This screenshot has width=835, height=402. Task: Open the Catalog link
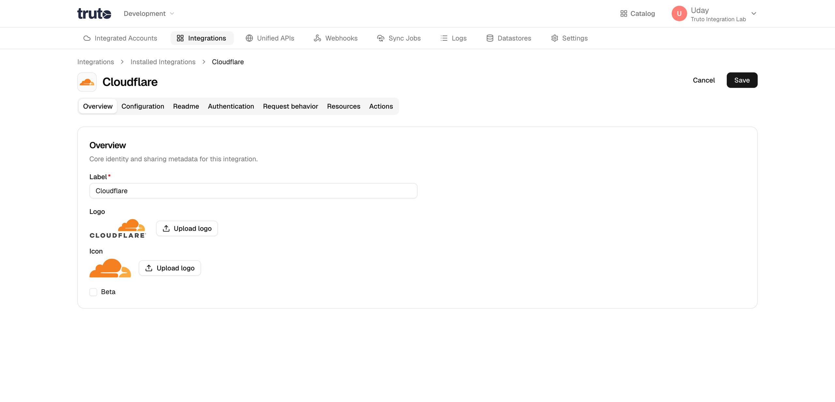[x=637, y=13]
